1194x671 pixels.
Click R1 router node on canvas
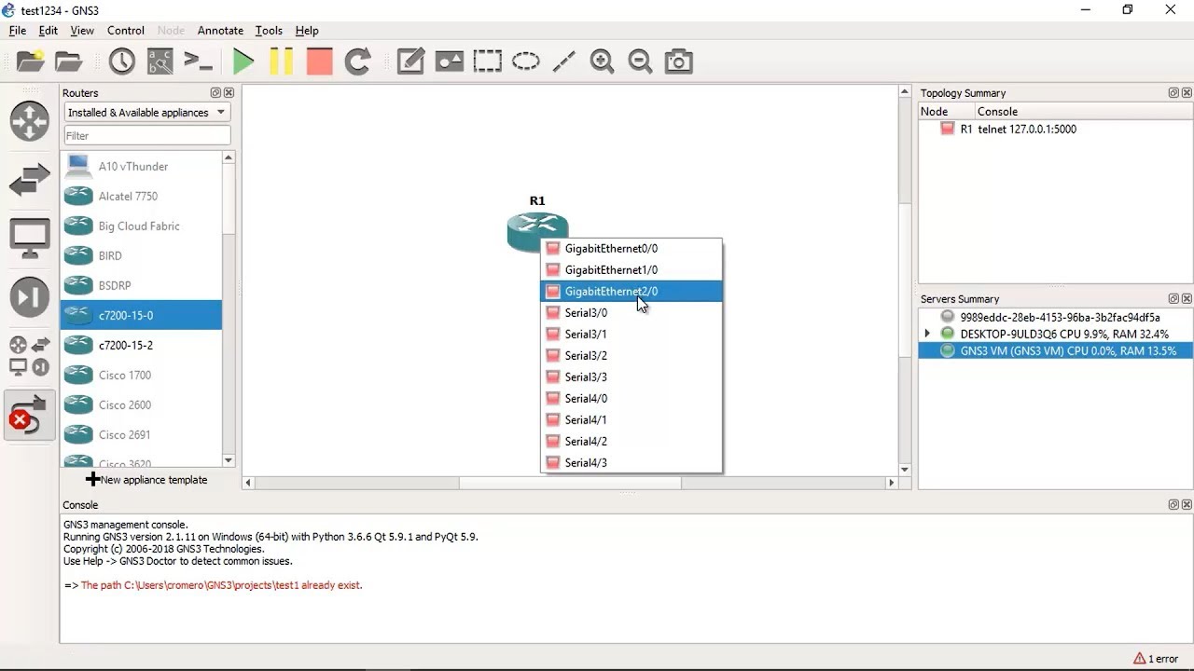536,230
